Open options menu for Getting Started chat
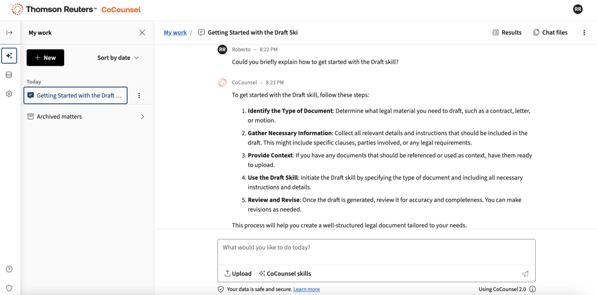The height and width of the screenshot is (295, 597). pos(139,96)
